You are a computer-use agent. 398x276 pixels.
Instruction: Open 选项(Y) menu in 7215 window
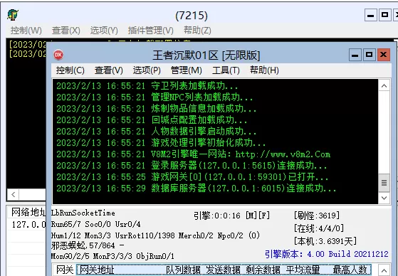pos(104,31)
